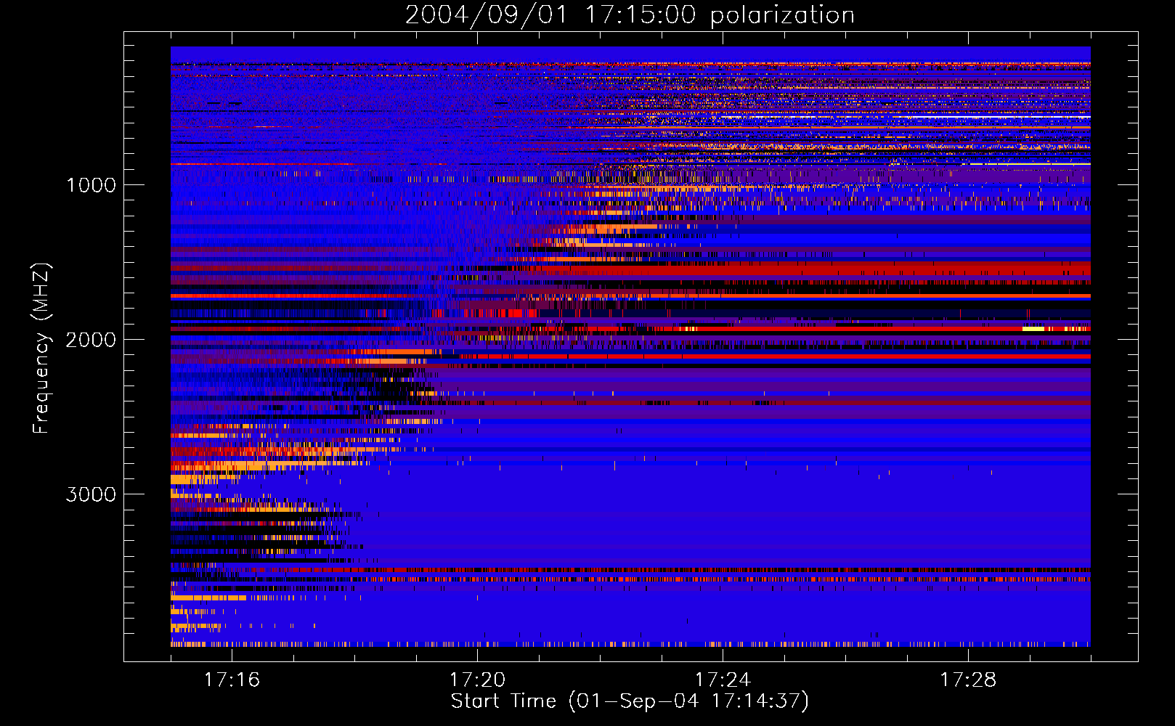This screenshot has width=1175, height=726.
Task: Click the 17:28 time tick label
Action: 968,680
